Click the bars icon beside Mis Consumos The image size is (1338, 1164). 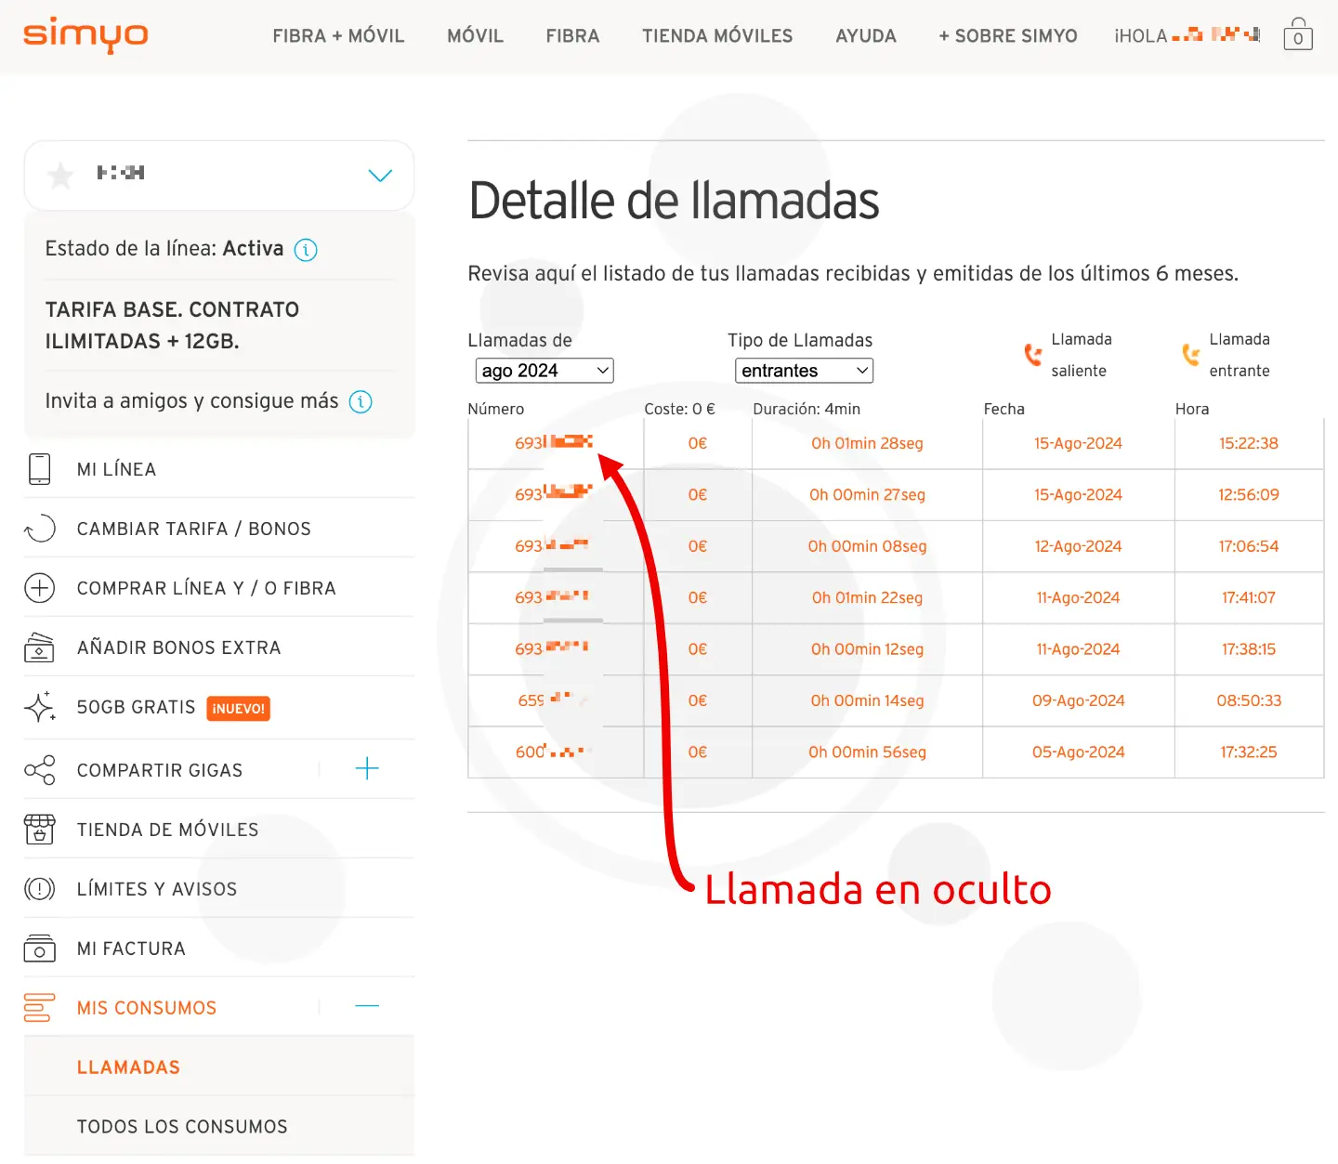pyautogui.click(x=39, y=1008)
